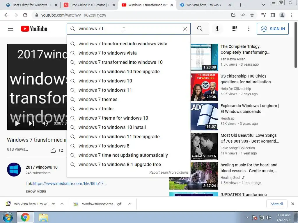Toggle Chrome side panel icon
Viewport: 298px width, 223px height.
tap(273, 15)
